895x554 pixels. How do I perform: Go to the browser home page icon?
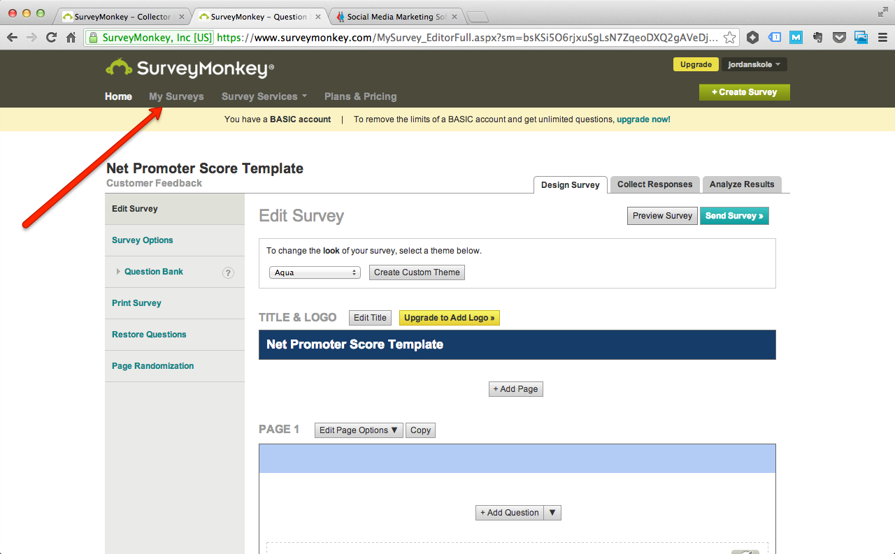[71, 38]
